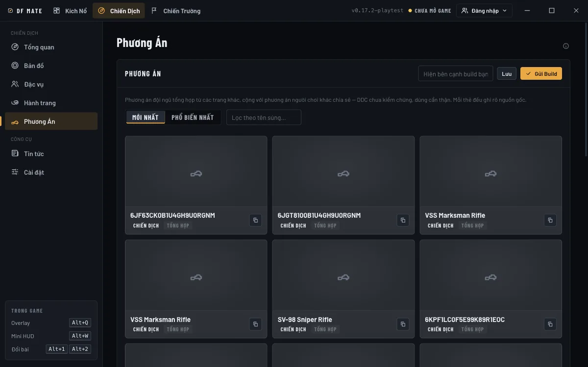Switch to Kích Nổ mode tab
Viewport: 588px width, 367px height.
(70, 11)
